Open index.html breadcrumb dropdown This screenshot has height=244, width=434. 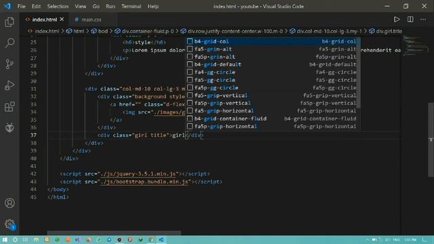click(x=43, y=31)
